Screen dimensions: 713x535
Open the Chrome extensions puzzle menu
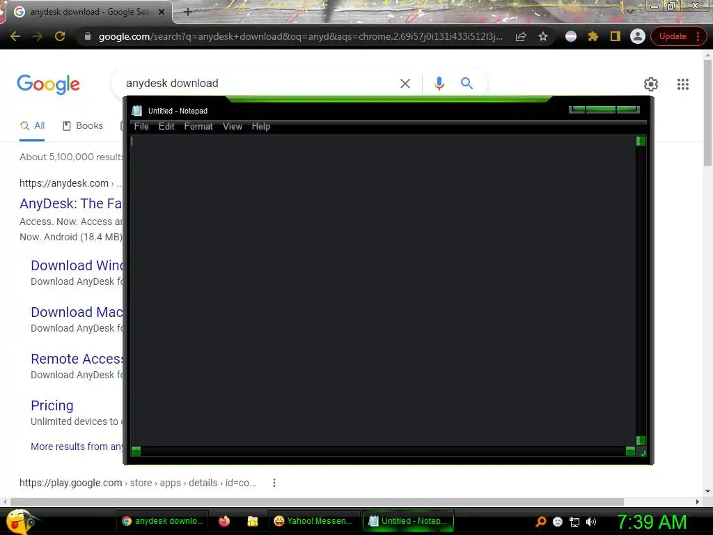click(593, 36)
